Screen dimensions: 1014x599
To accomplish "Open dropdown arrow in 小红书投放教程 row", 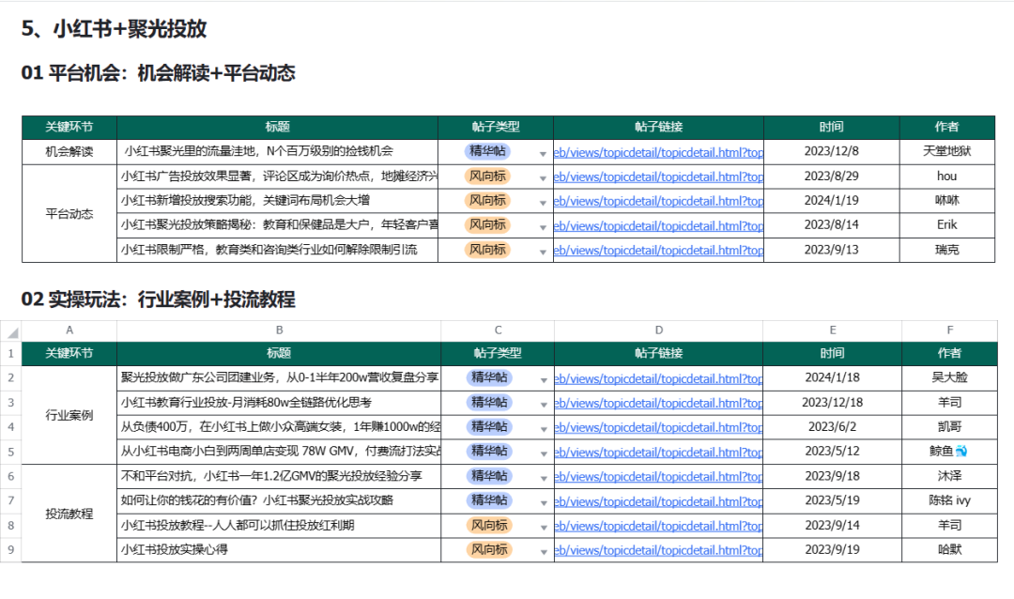I will [544, 528].
